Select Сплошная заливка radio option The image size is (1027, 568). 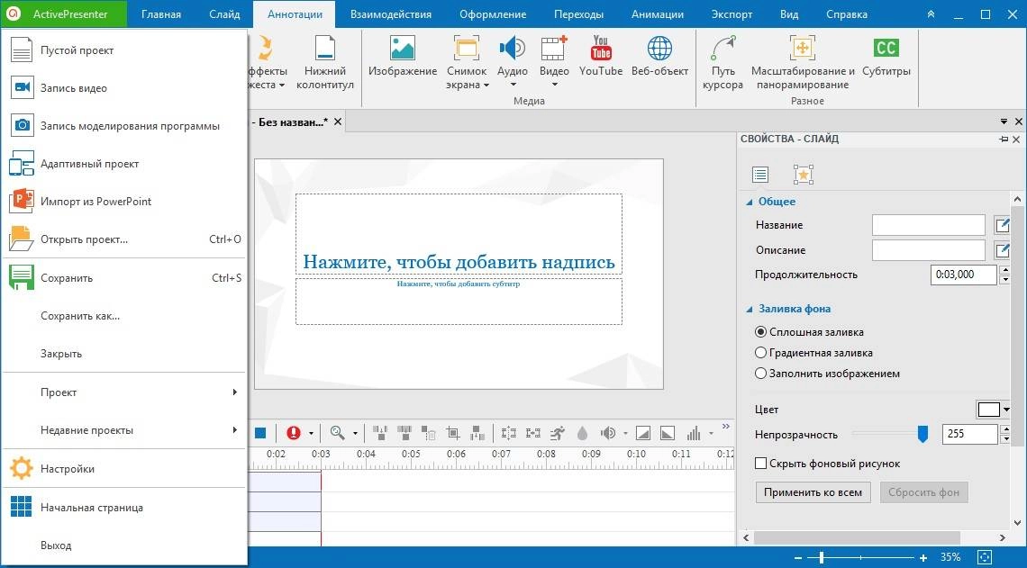(760, 332)
